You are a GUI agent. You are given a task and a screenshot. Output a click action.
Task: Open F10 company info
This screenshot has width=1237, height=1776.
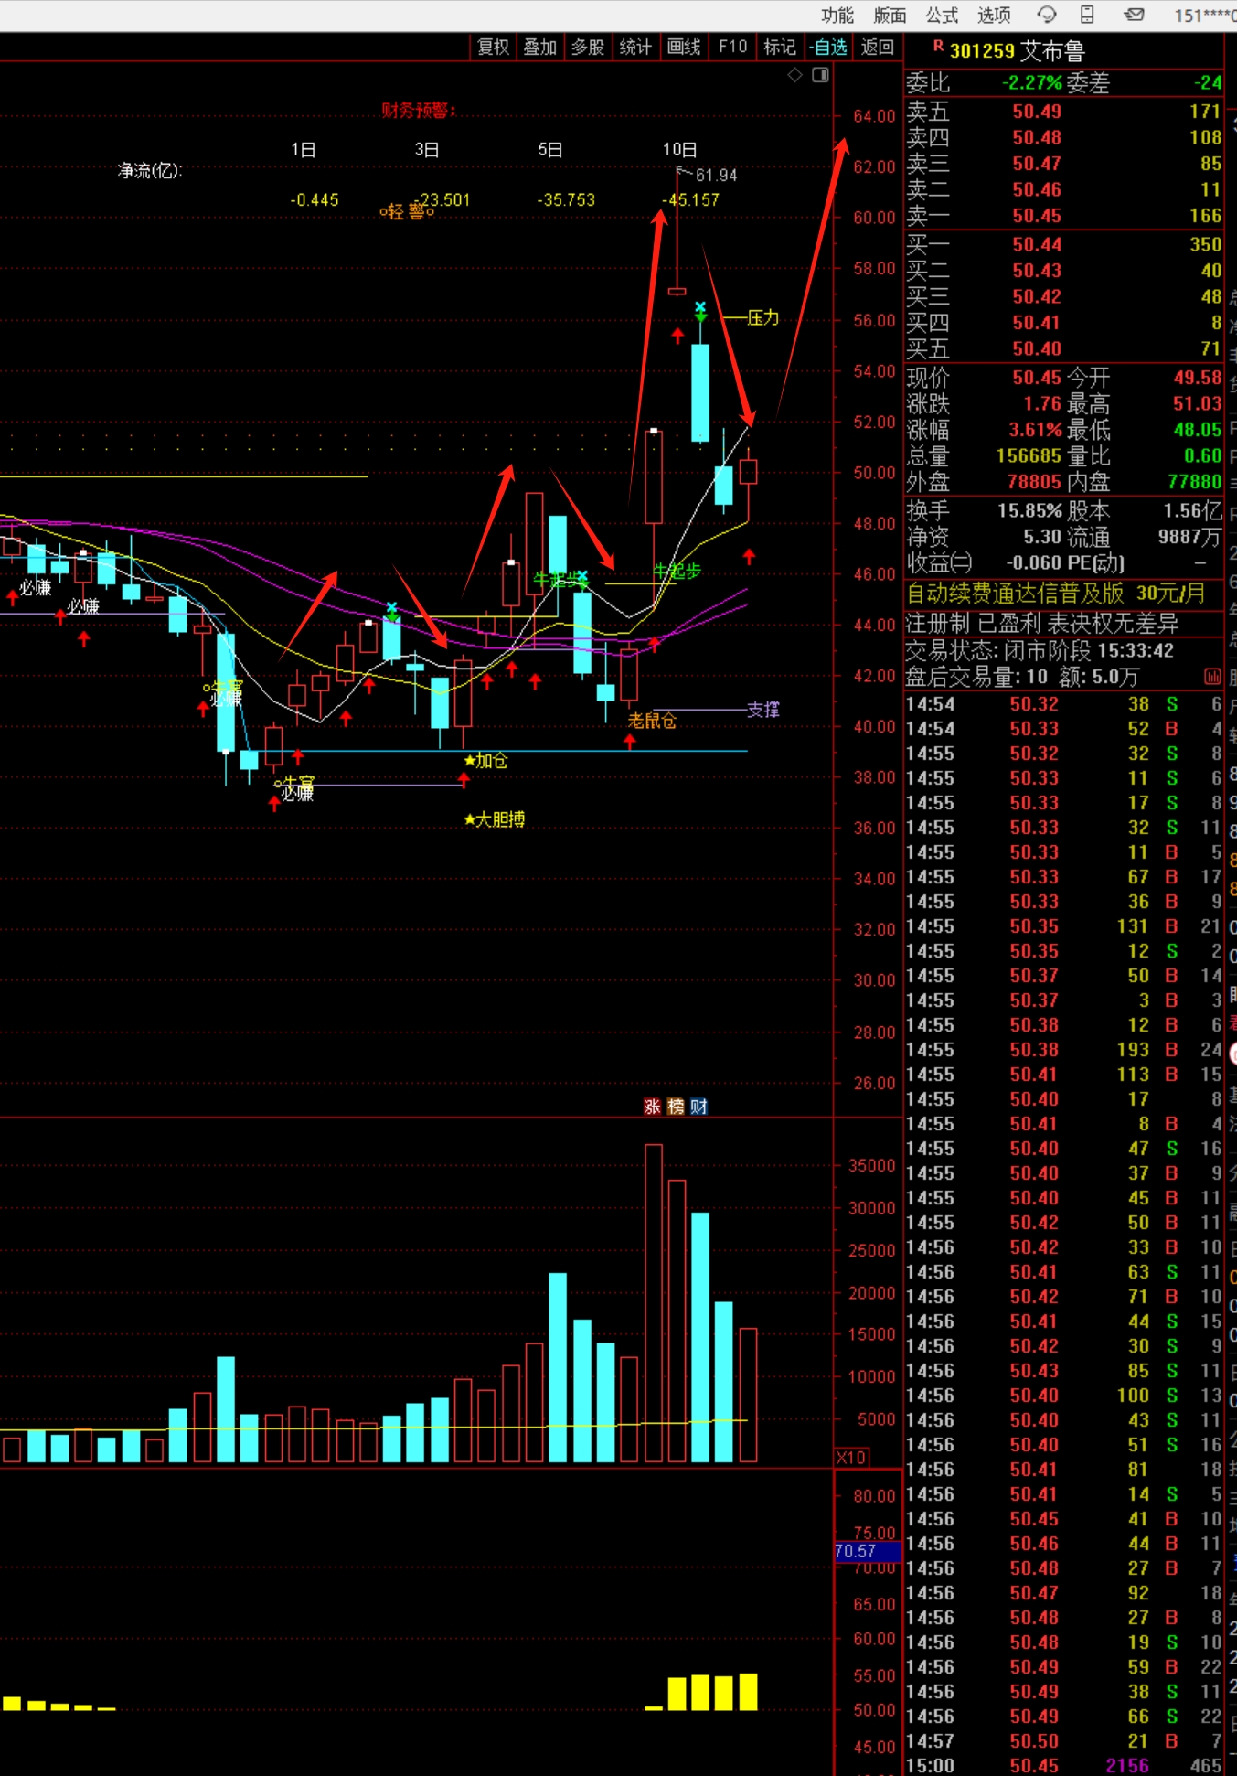pos(732,47)
